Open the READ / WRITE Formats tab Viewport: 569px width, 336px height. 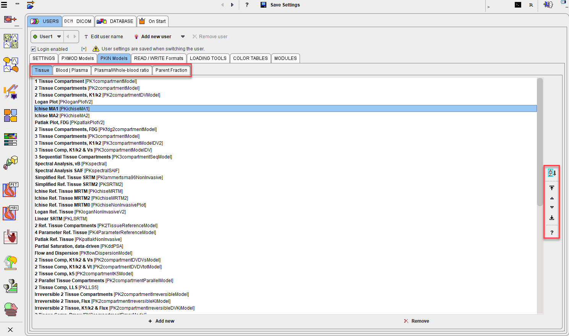[159, 58]
